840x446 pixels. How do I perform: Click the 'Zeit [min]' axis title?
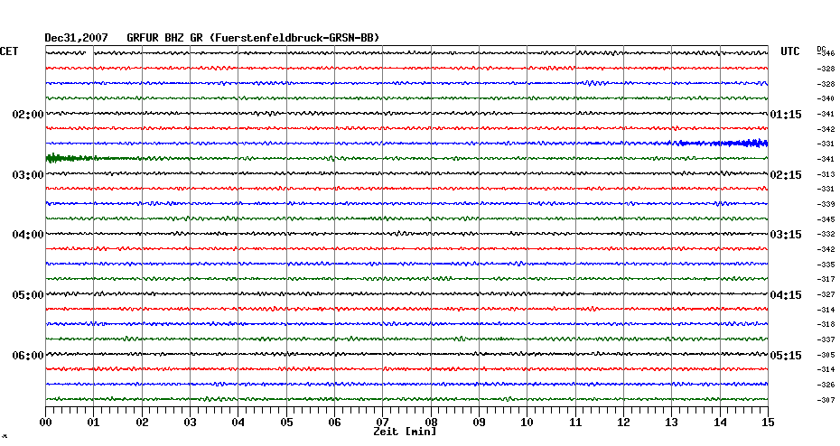[x=405, y=432]
